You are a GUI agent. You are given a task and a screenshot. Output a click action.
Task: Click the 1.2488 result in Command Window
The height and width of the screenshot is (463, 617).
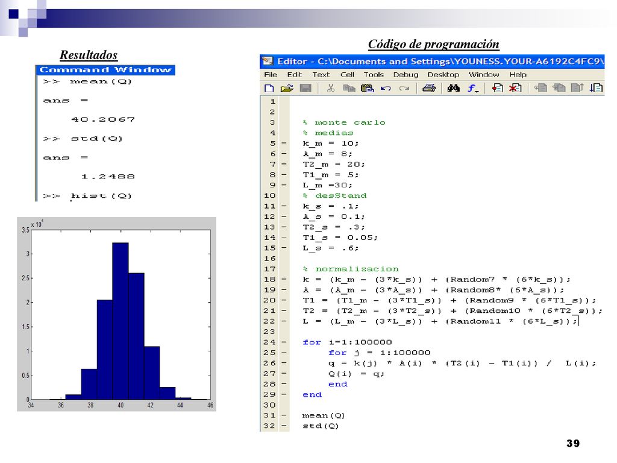(x=108, y=177)
